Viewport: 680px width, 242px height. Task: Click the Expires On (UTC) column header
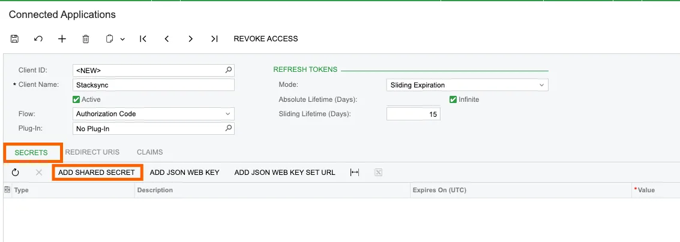[x=520, y=190]
